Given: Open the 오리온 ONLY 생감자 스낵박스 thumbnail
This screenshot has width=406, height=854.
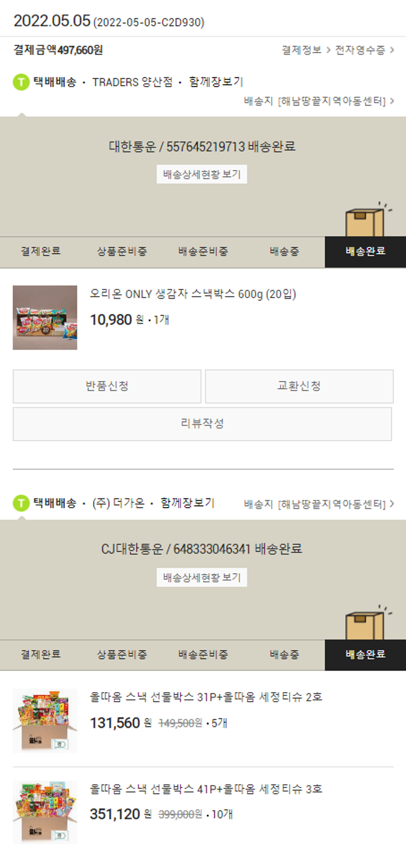Looking at the screenshot, I should (x=45, y=318).
